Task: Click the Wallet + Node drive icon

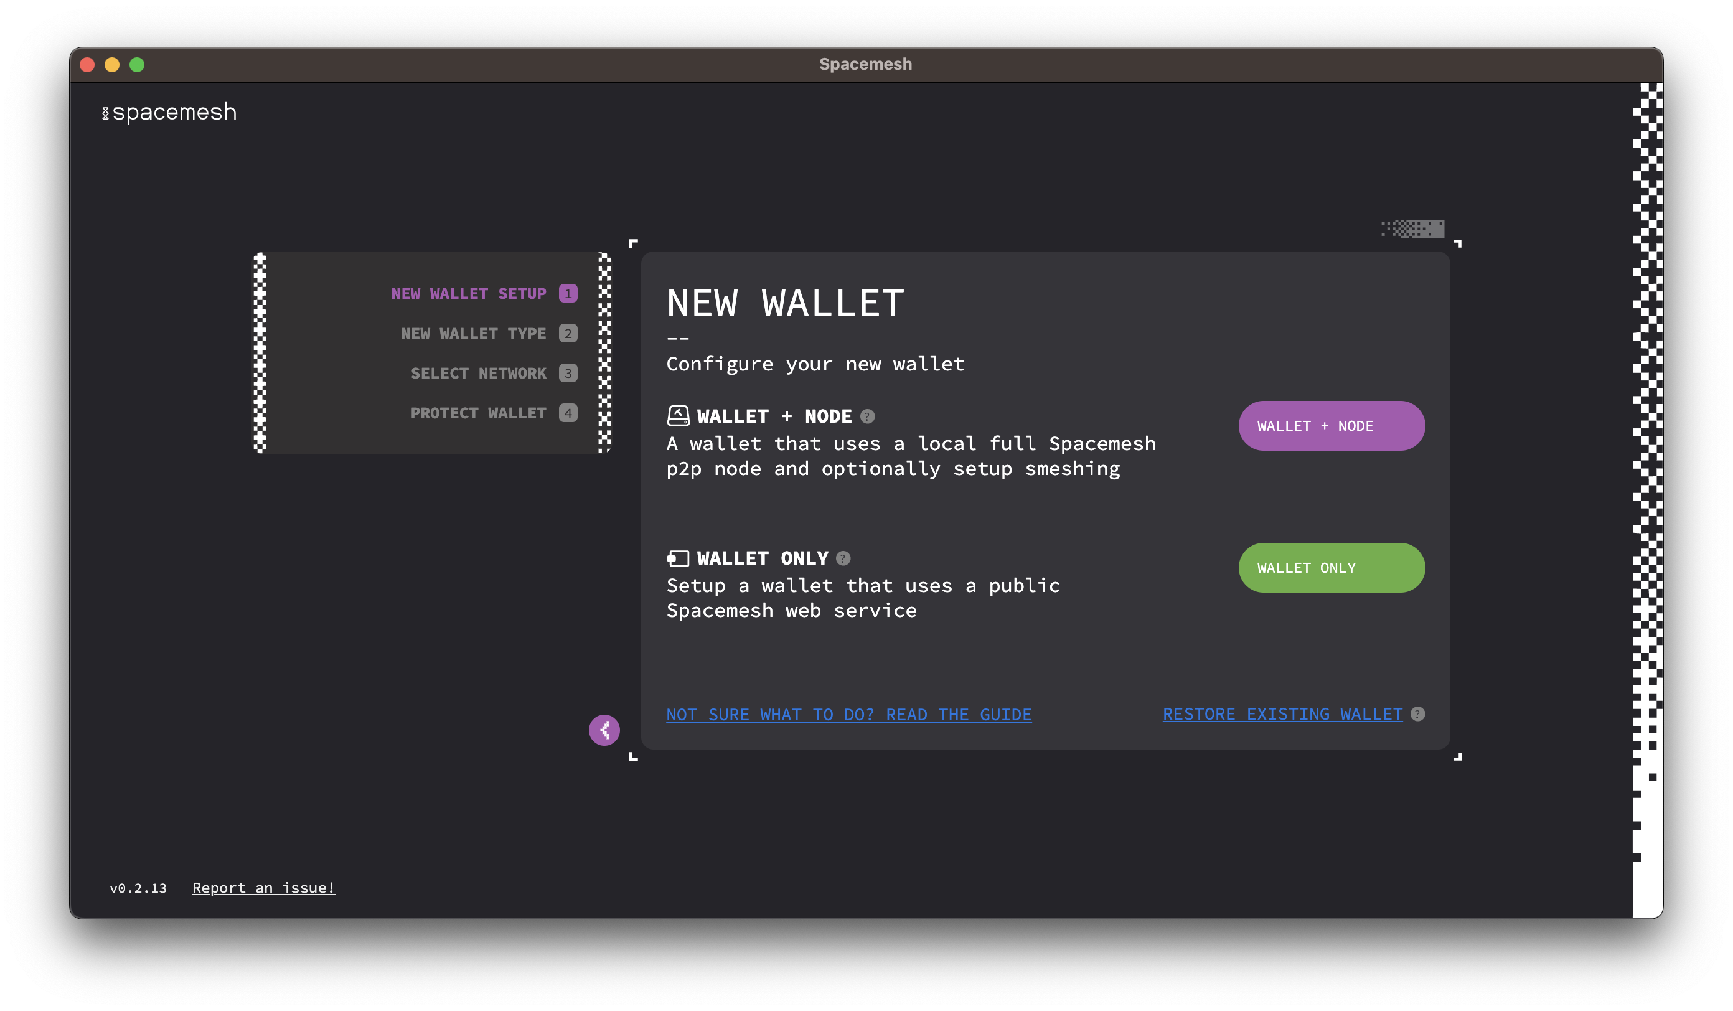Action: (678, 415)
